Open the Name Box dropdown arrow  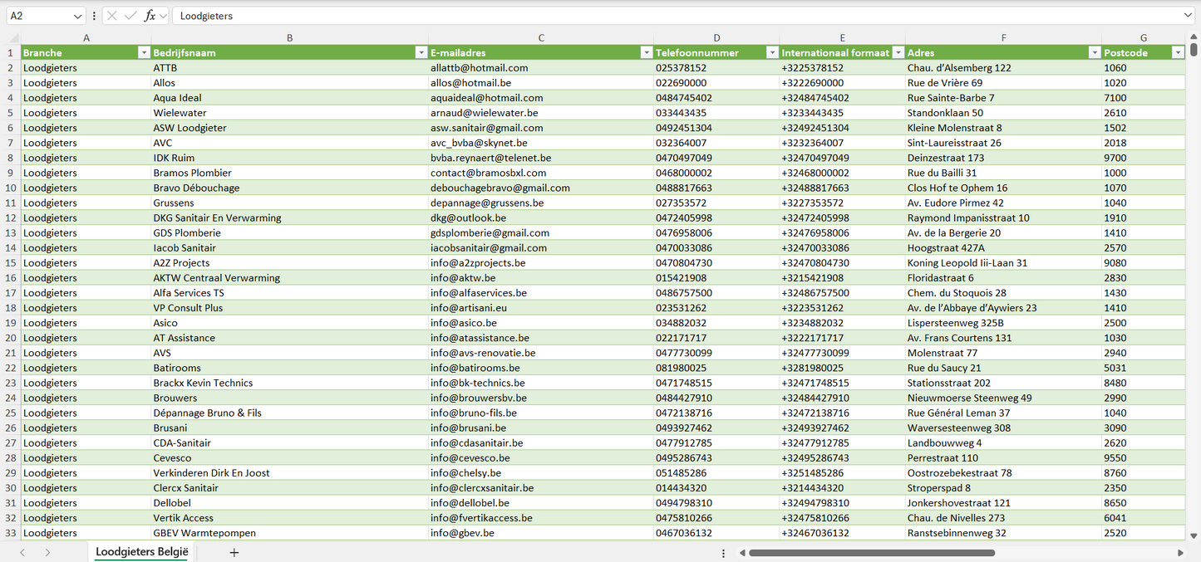[x=77, y=16]
